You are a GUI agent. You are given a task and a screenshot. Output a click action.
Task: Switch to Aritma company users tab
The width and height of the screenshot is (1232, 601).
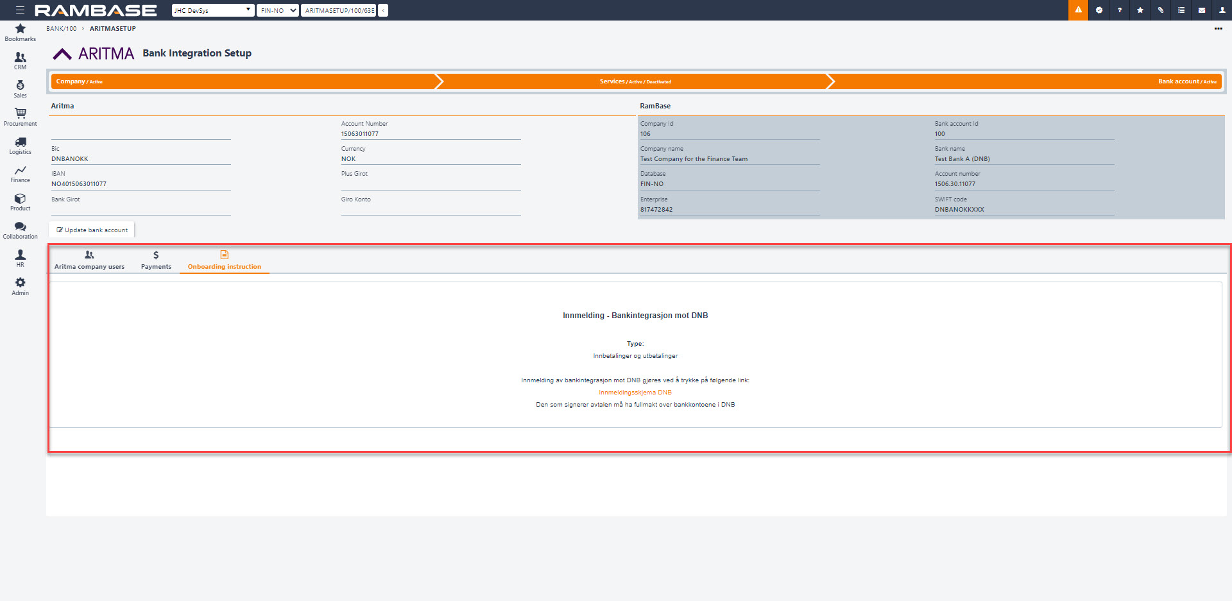tap(89, 260)
